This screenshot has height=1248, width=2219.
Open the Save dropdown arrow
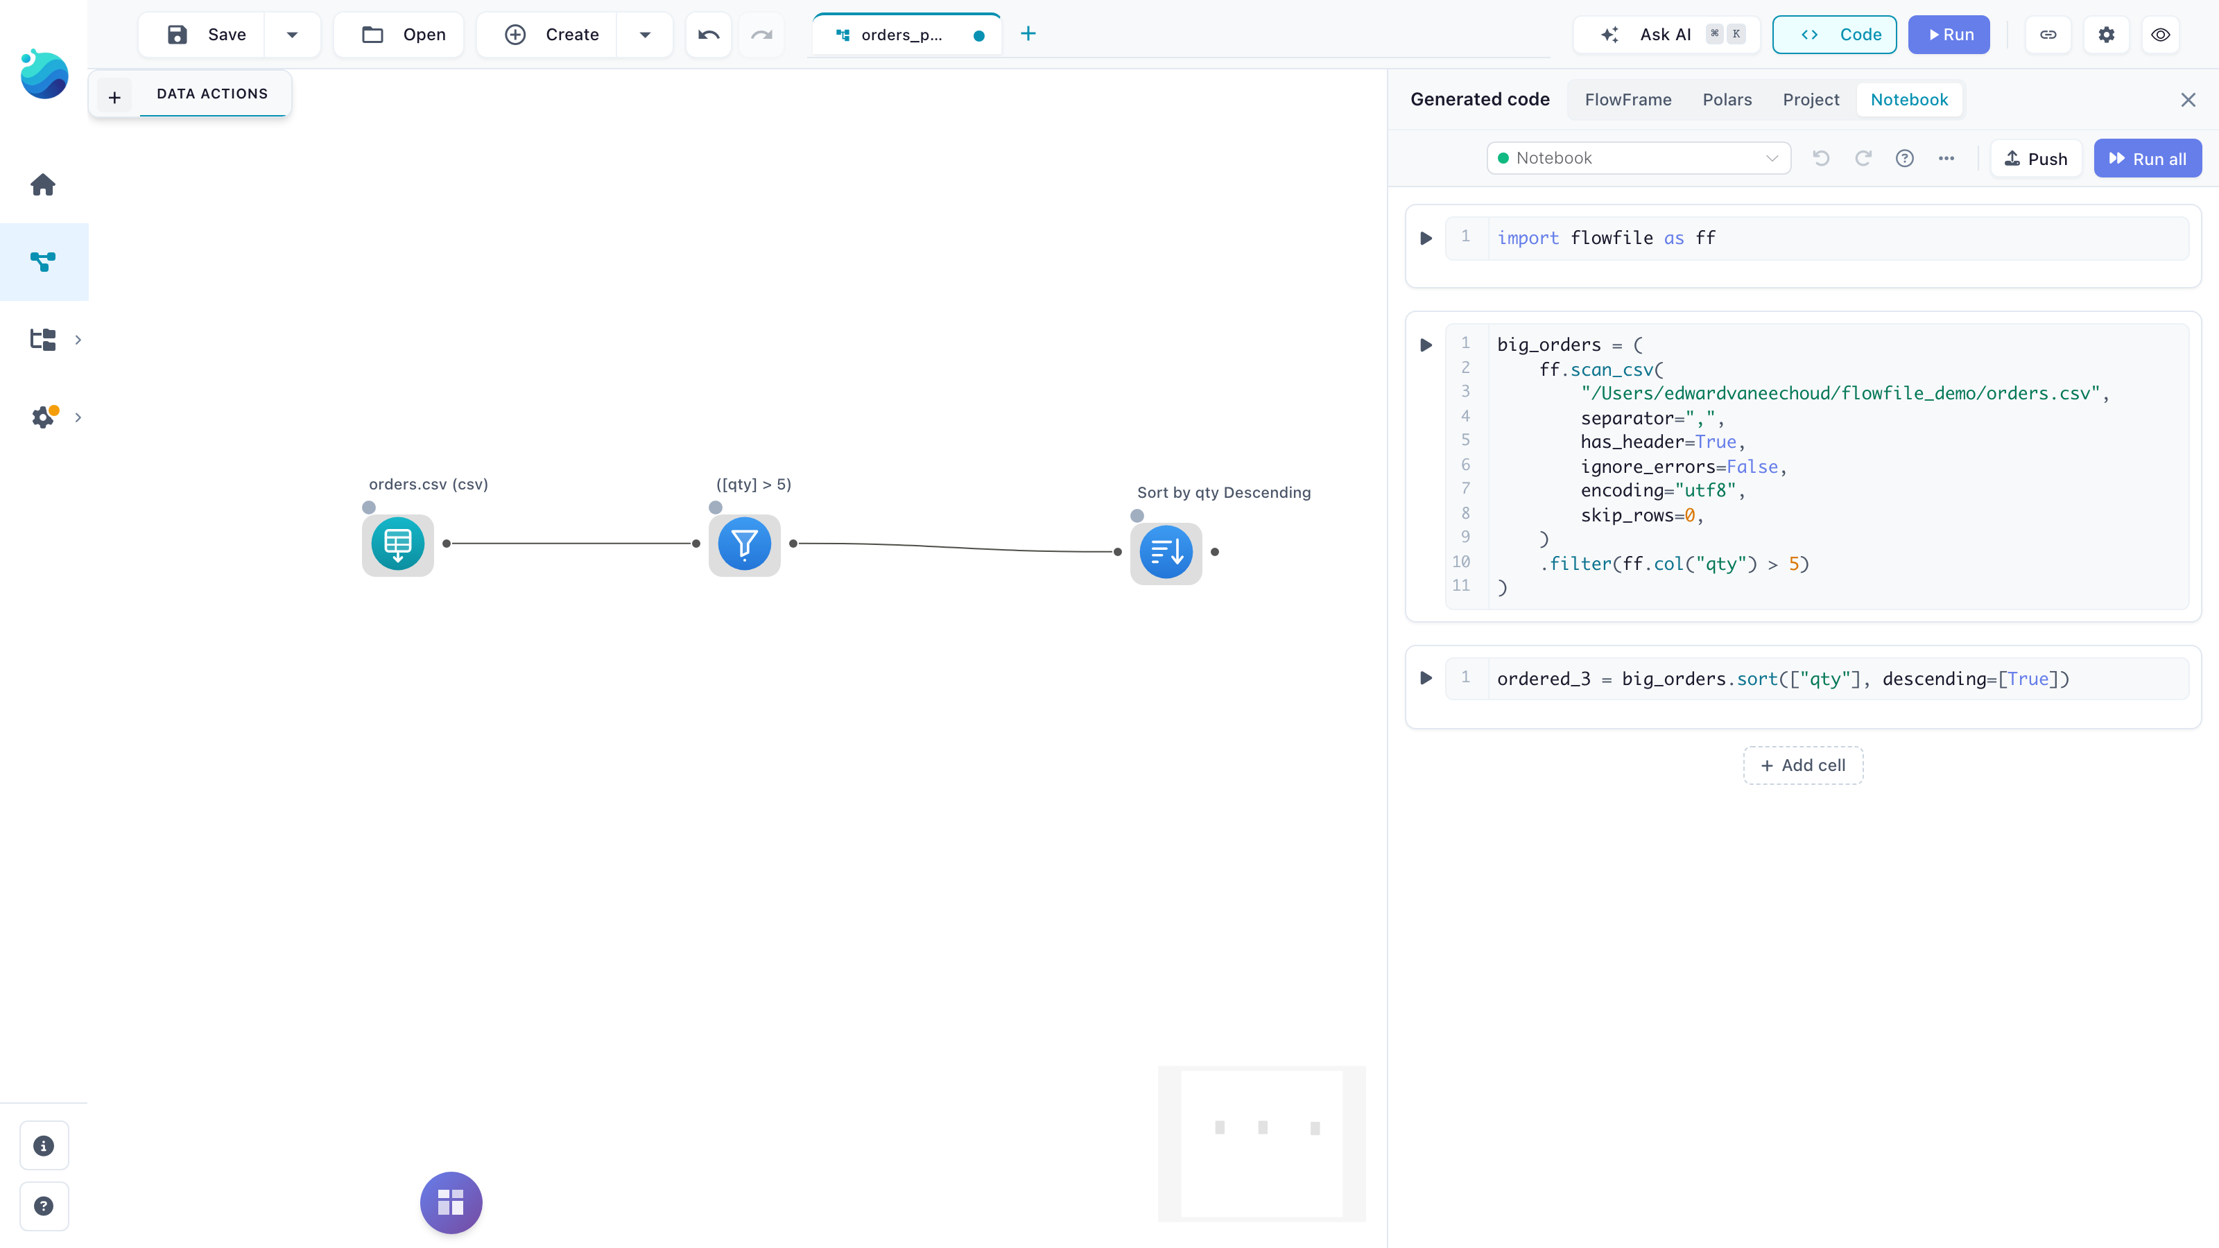[x=292, y=35]
